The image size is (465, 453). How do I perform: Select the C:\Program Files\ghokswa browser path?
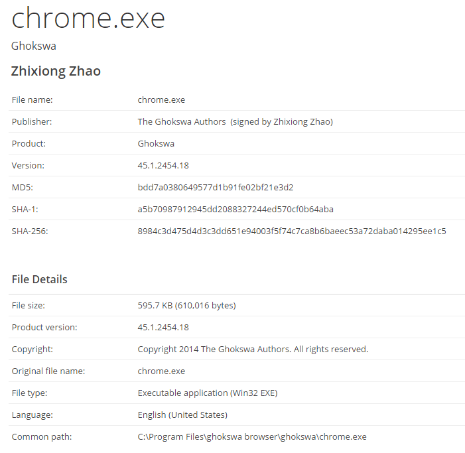(252, 437)
